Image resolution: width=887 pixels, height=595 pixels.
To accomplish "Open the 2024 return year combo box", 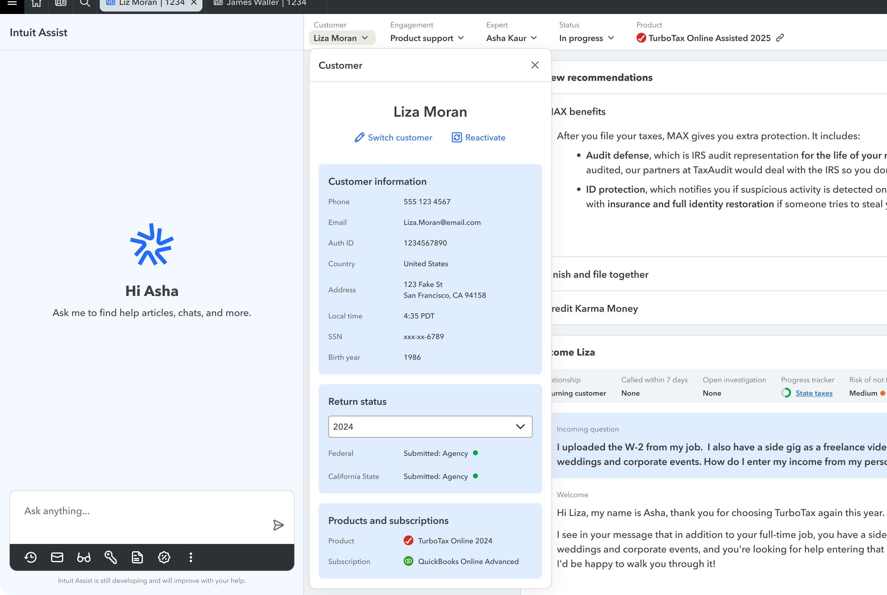I will click(x=430, y=427).
